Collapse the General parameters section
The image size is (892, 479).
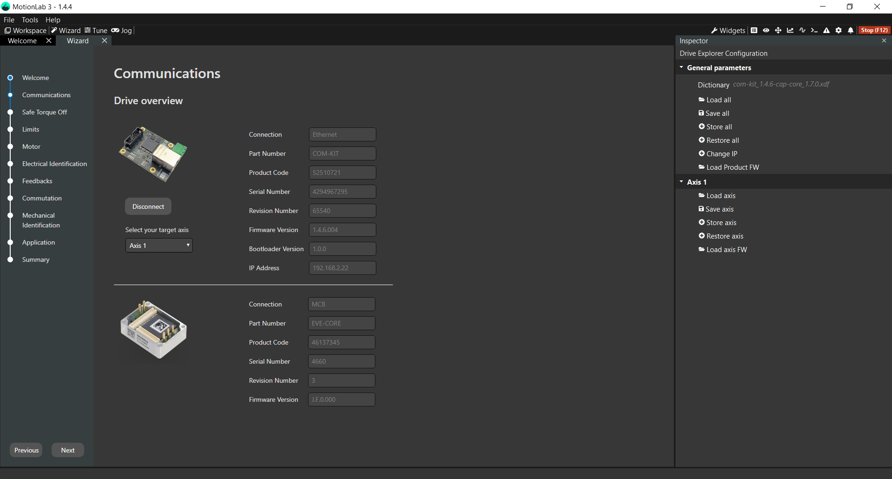click(x=682, y=67)
